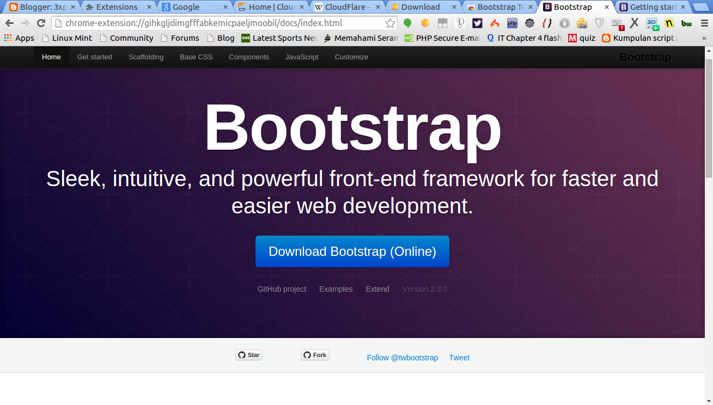Close the Extensions tab
Screen dimensions: 713x405
pos(149,7)
